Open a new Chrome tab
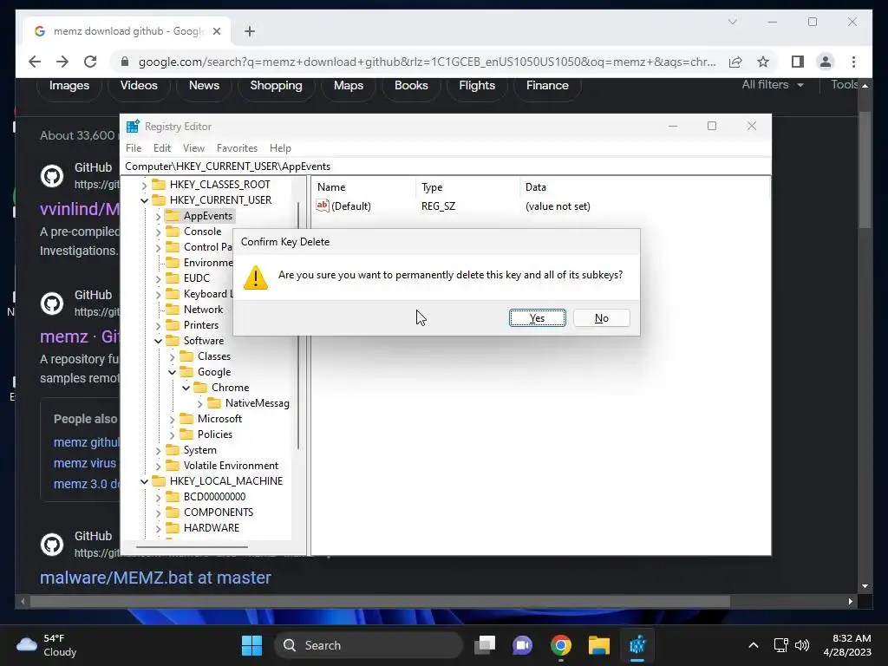 250,31
